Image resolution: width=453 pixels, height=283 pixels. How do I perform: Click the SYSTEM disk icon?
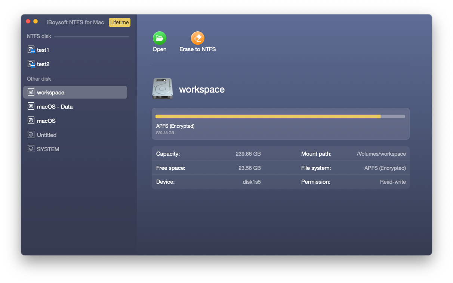31,149
